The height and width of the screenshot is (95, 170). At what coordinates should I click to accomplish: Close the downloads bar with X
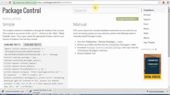[167, 91]
